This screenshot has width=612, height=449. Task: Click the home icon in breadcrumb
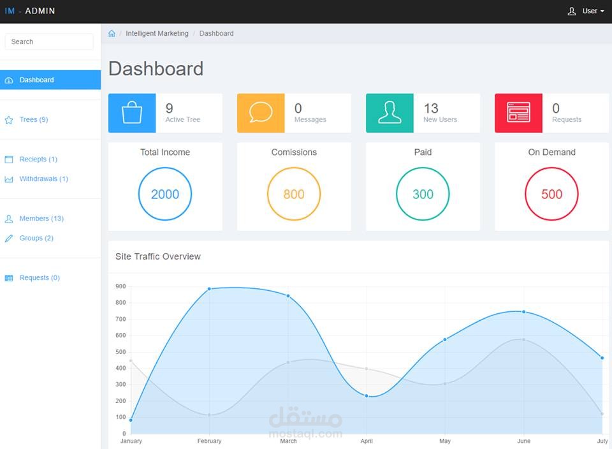click(112, 34)
